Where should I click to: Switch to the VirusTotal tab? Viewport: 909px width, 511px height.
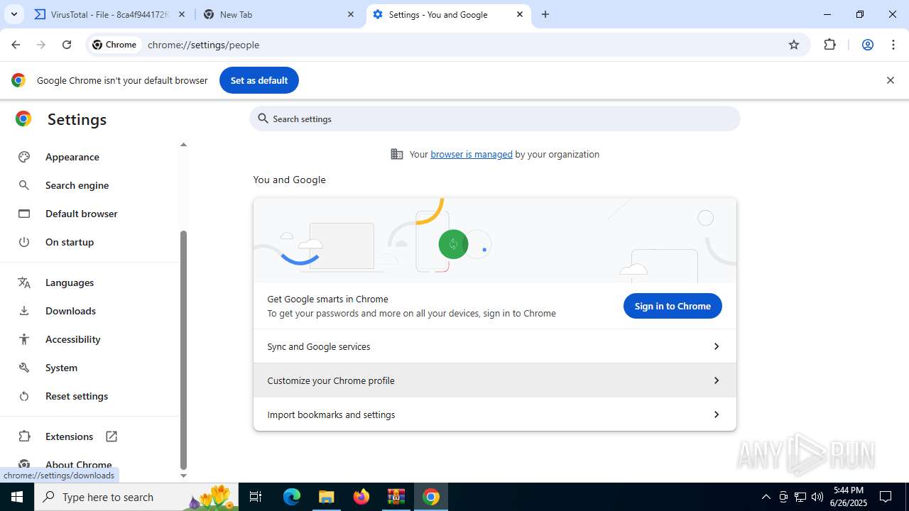(x=110, y=14)
